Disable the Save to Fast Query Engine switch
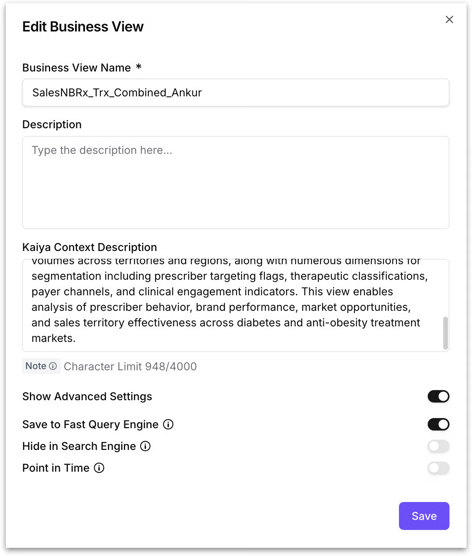 click(x=438, y=424)
